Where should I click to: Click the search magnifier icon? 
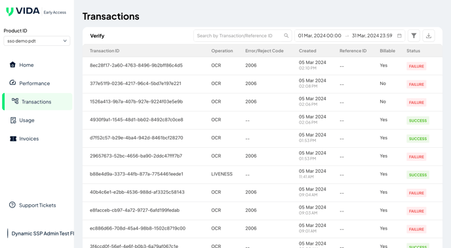(286, 35)
